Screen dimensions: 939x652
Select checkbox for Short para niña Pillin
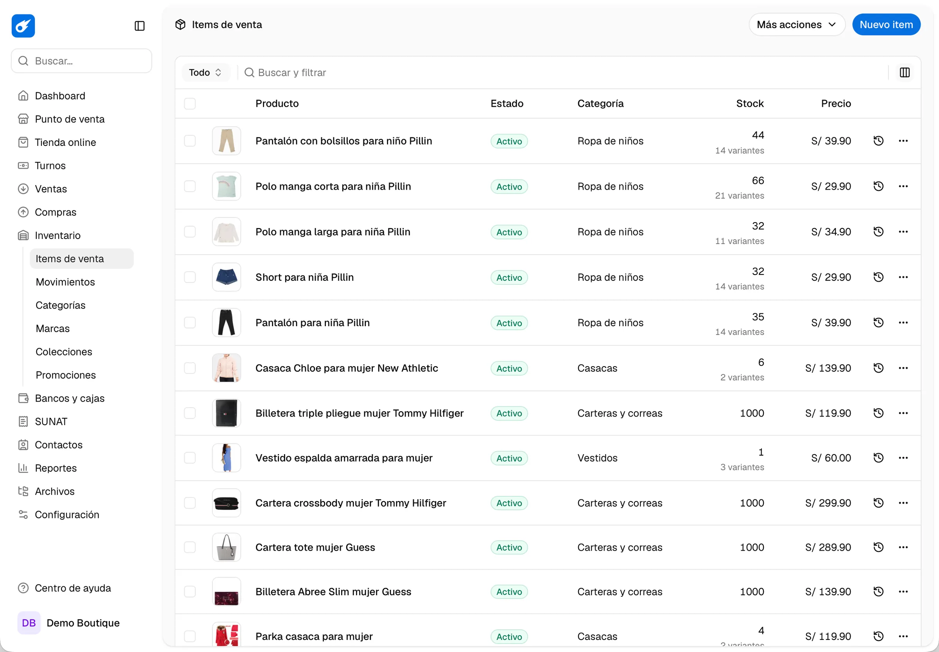(190, 277)
